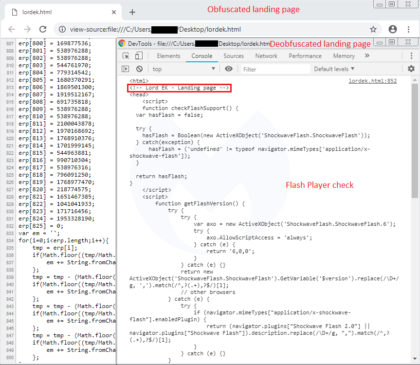The height and width of the screenshot is (365, 420).
Task: Show the console sidebar
Action: 126,69
